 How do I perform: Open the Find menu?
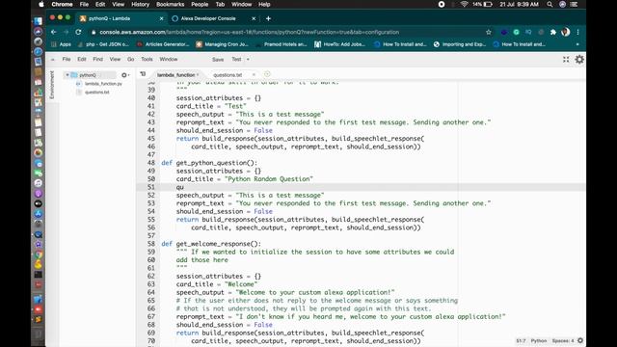97,59
